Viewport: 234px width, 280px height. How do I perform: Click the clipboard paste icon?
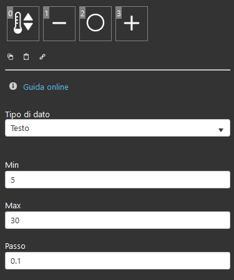pyautogui.click(x=26, y=57)
